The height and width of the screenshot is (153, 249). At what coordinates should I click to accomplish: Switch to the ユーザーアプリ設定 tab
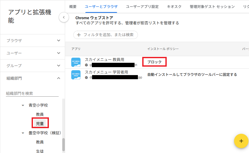pyautogui.click(x=142, y=7)
